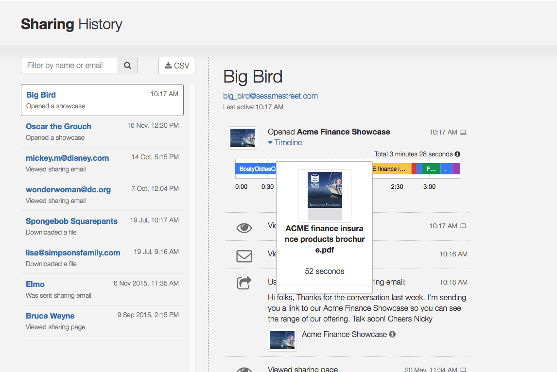Click the '52 seconds' text in the popup
557x372 pixels.
pos(325,271)
